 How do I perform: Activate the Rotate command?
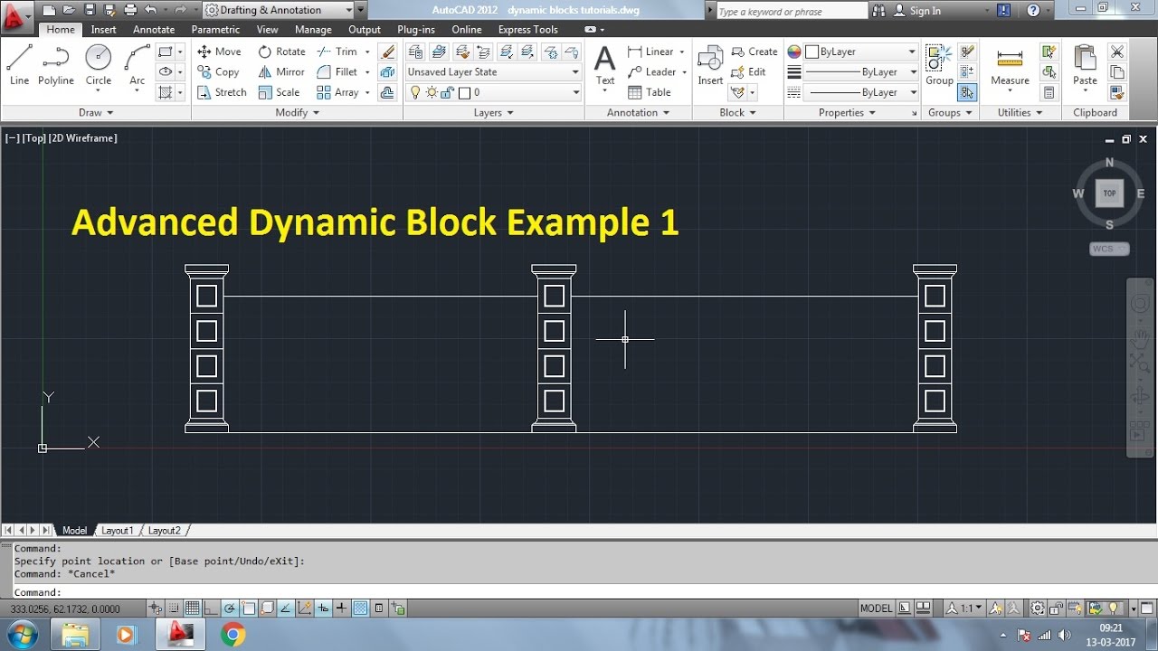point(281,52)
